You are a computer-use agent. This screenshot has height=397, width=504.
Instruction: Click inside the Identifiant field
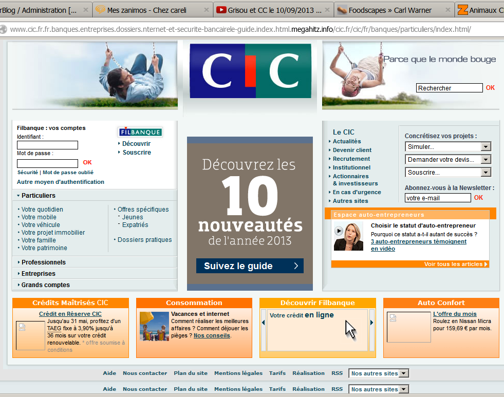coord(48,145)
